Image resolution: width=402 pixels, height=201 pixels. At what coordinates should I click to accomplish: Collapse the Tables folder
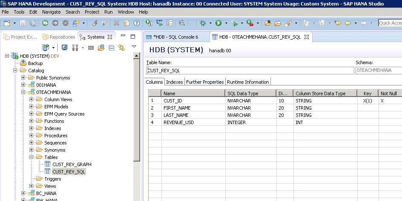click(31, 157)
